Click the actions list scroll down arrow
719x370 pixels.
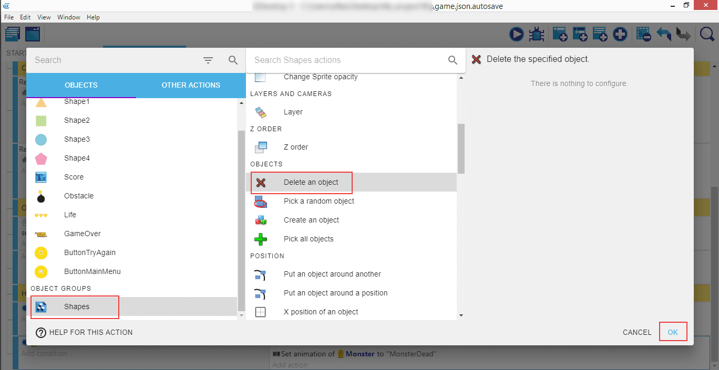click(461, 315)
